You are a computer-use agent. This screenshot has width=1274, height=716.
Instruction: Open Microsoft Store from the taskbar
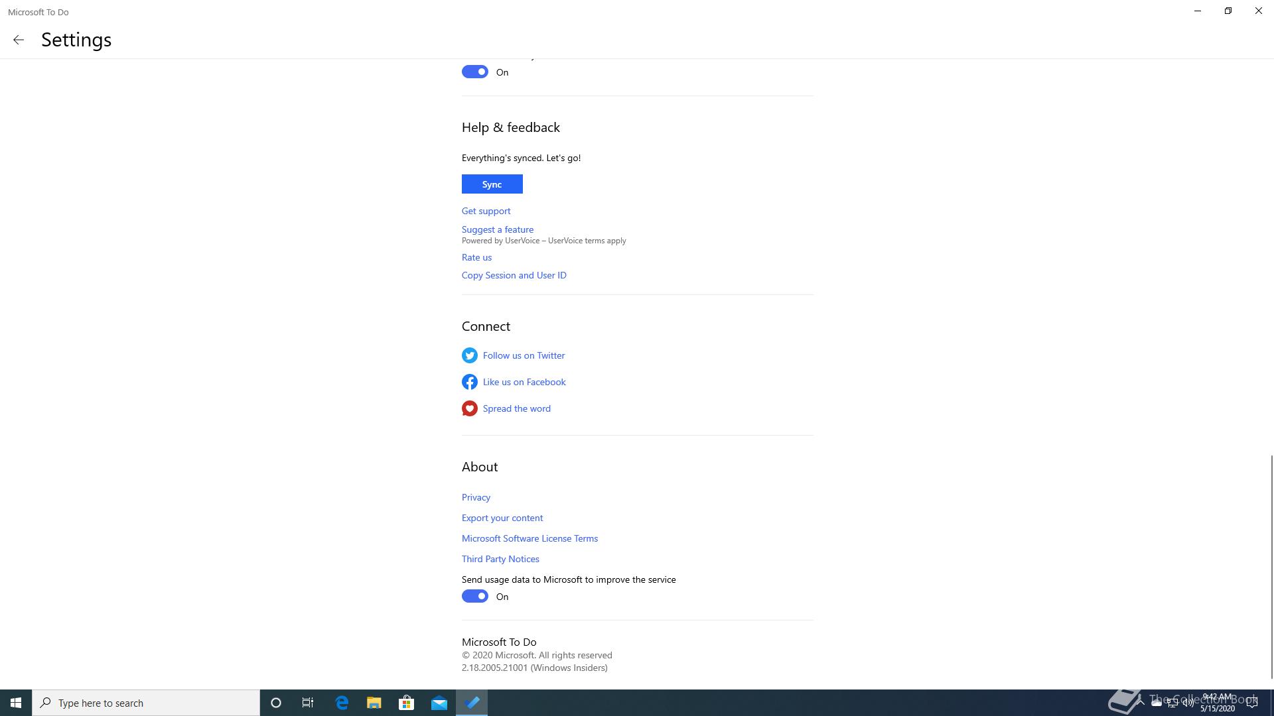click(x=406, y=703)
